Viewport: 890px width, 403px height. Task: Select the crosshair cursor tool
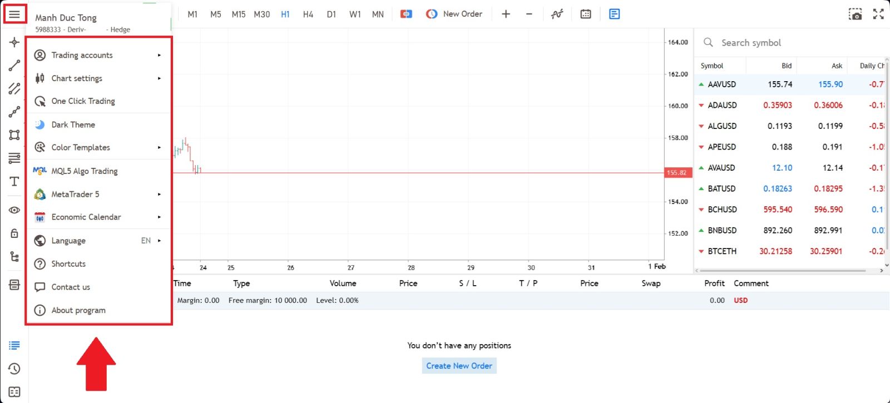pos(14,42)
